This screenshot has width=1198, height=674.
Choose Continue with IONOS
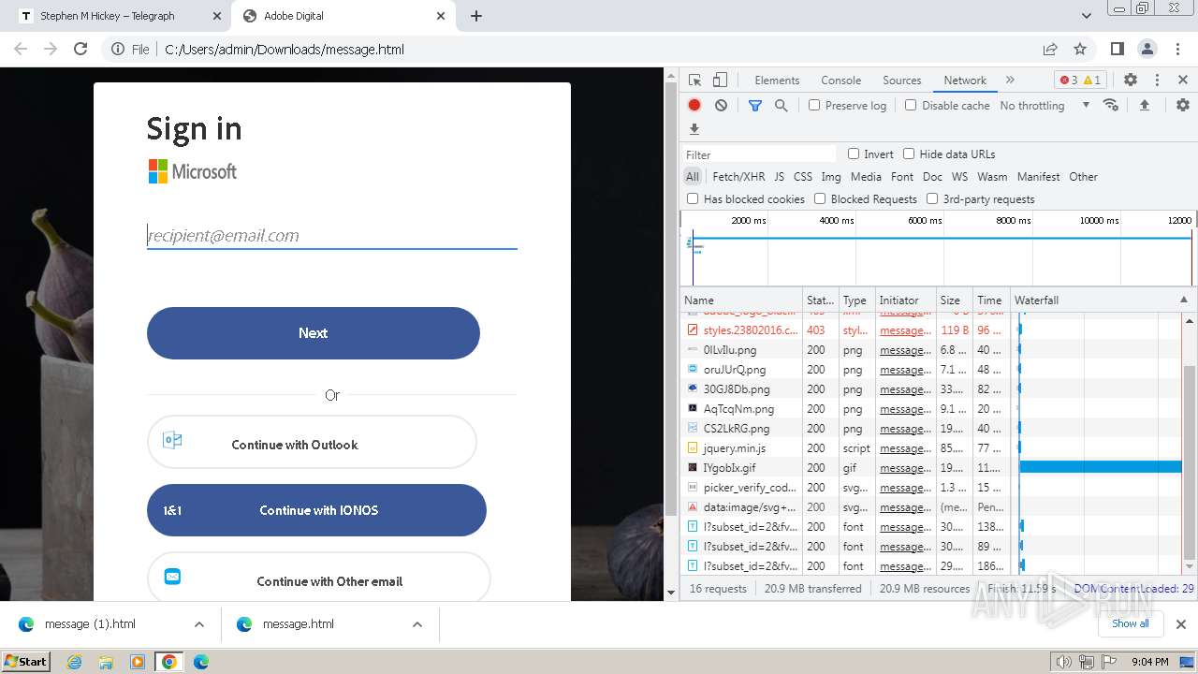pyautogui.click(x=316, y=510)
